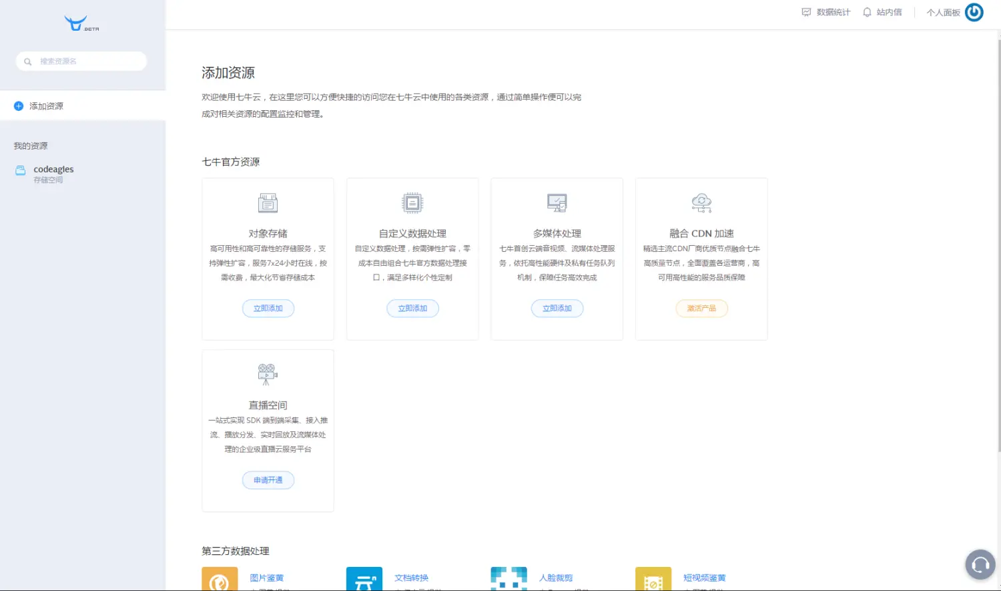Click the codeagles bucket icon
The height and width of the screenshot is (591, 1001).
click(x=21, y=170)
